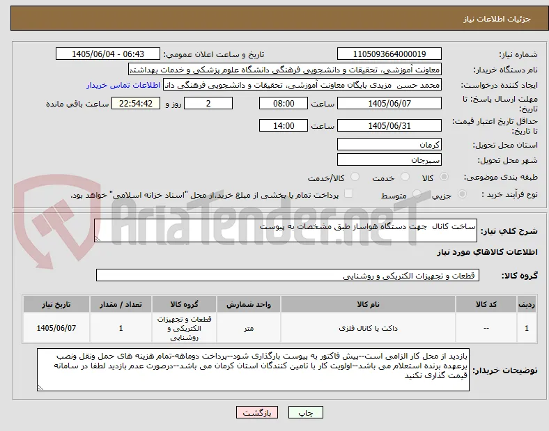
Task: Click the اطلاعات کالاهای مورد نیاز heading
Action: (487, 252)
